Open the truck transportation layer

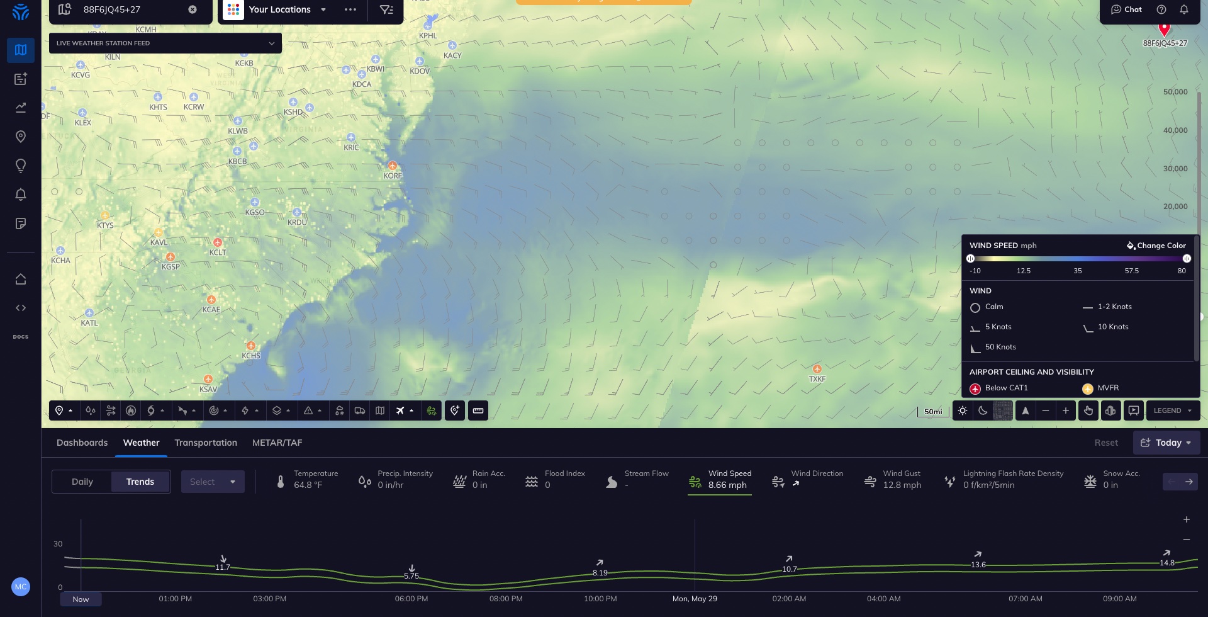point(360,411)
